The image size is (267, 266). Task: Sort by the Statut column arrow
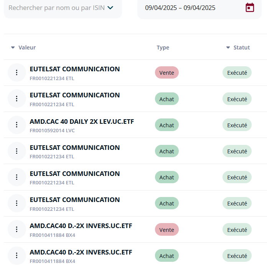point(228,48)
